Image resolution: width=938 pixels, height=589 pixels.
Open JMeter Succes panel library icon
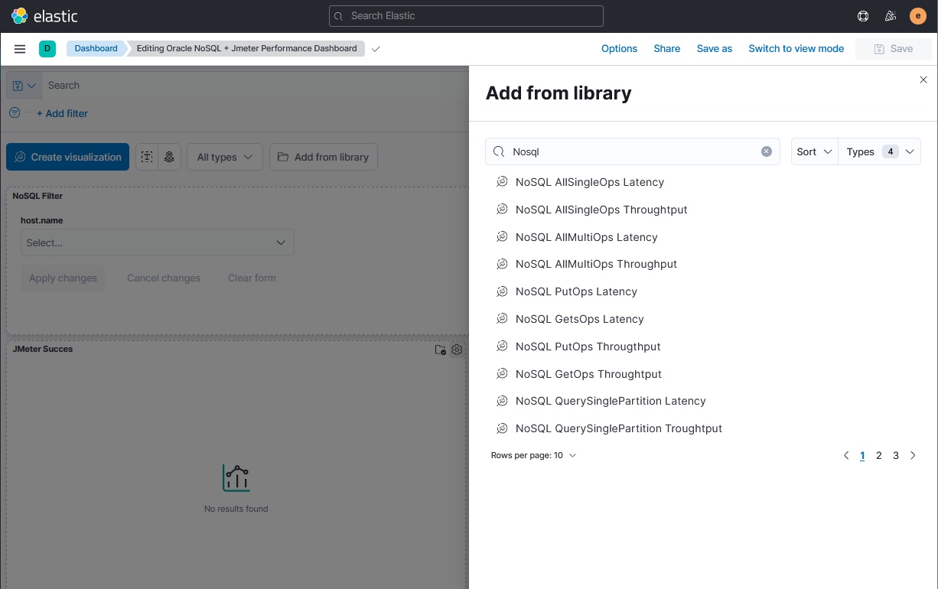tap(441, 350)
